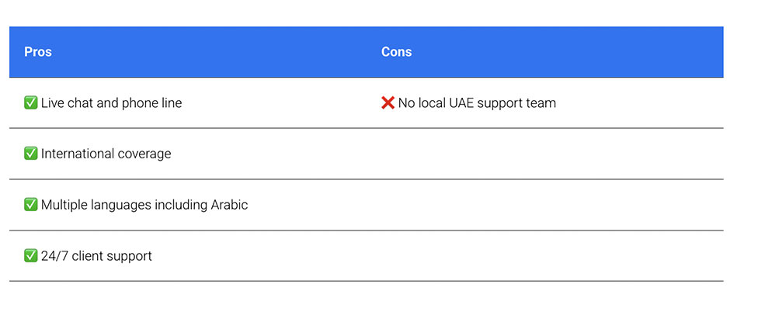Image resolution: width=758 pixels, height=319 pixels.
Task: Click the blue table header bar
Action: pyautogui.click(x=544, y=52)
